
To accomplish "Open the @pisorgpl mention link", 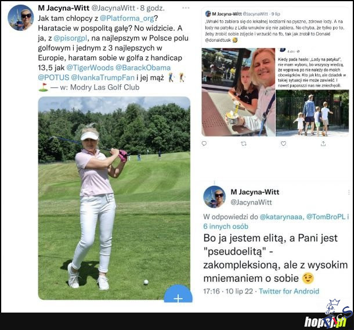I will pyautogui.click(x=70, y=38).
